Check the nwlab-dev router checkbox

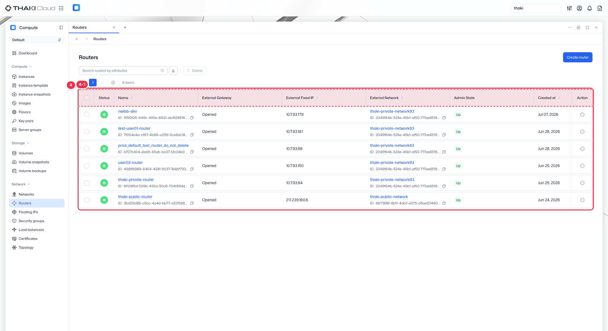tap(87, 115)
